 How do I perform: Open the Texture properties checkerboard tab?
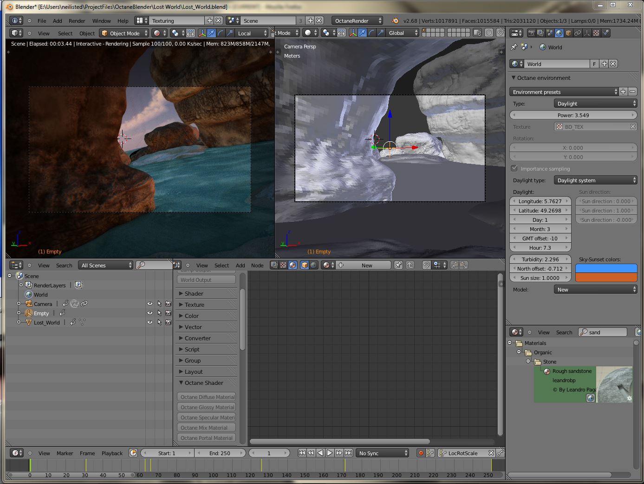click(x=596, y=33)
